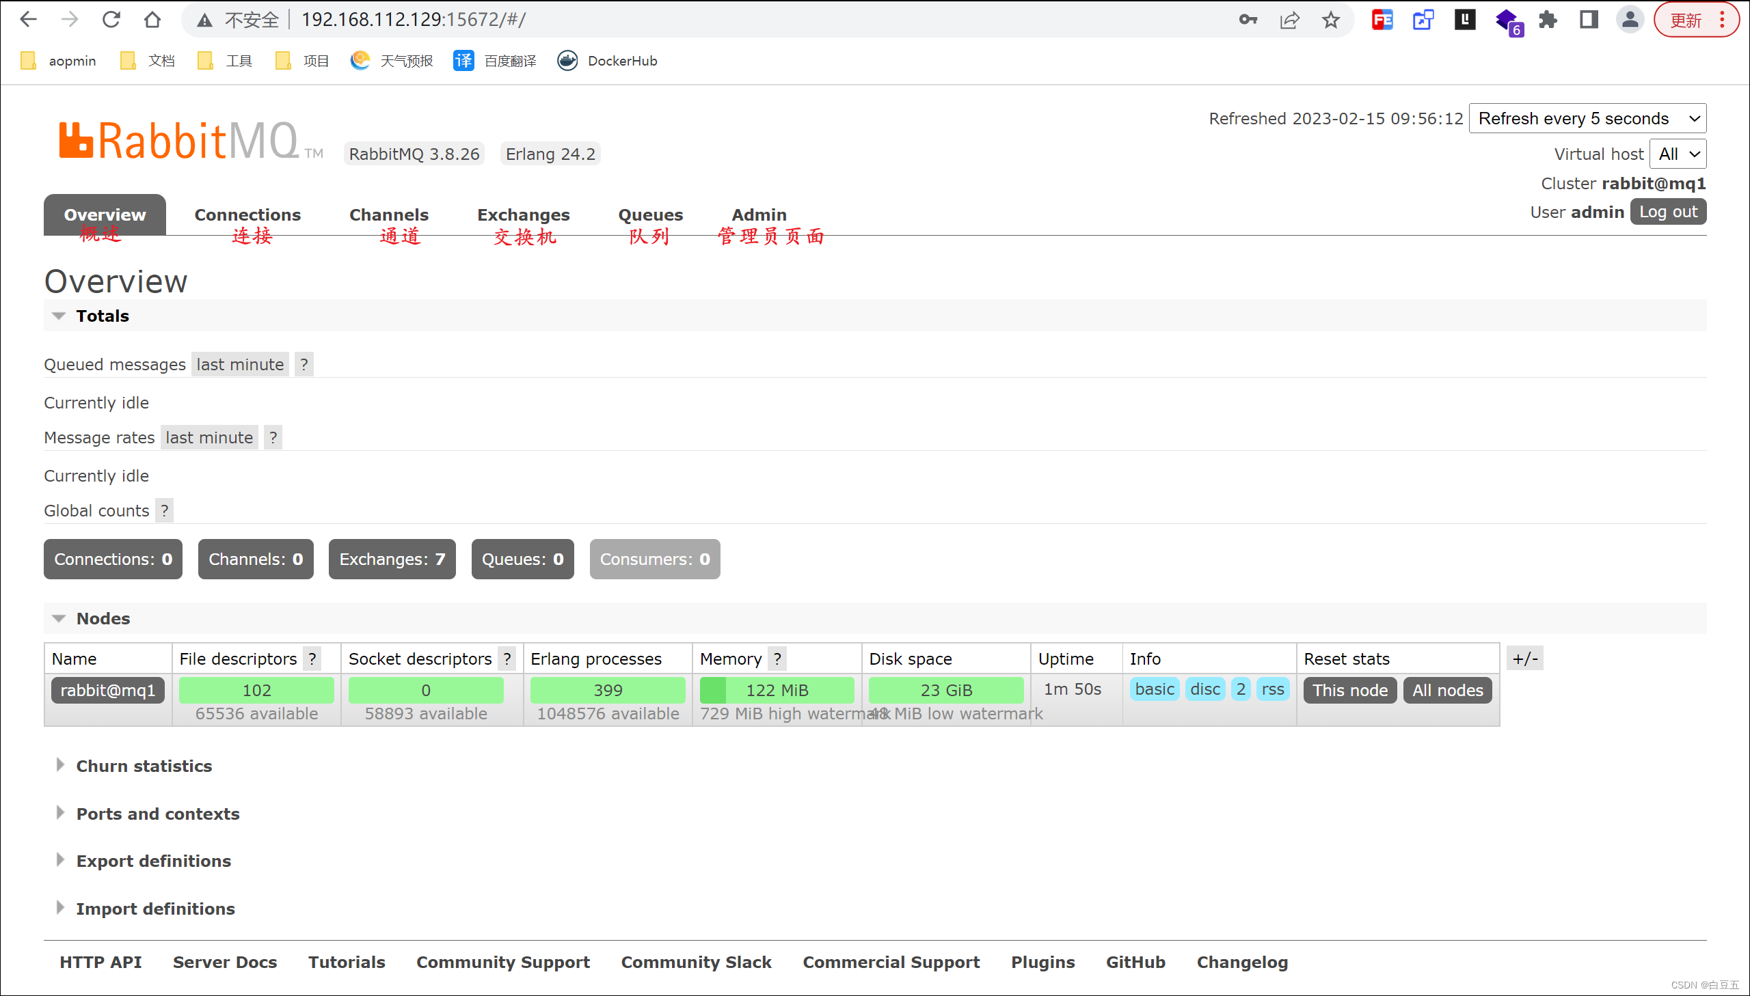
Task: Switch to the Exchanges tab
Action: click(x=523, y=215)
